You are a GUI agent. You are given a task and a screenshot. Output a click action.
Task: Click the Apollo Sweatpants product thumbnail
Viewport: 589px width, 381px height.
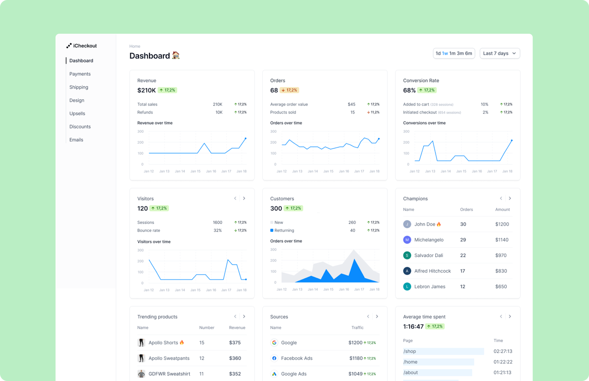point(141,358)
